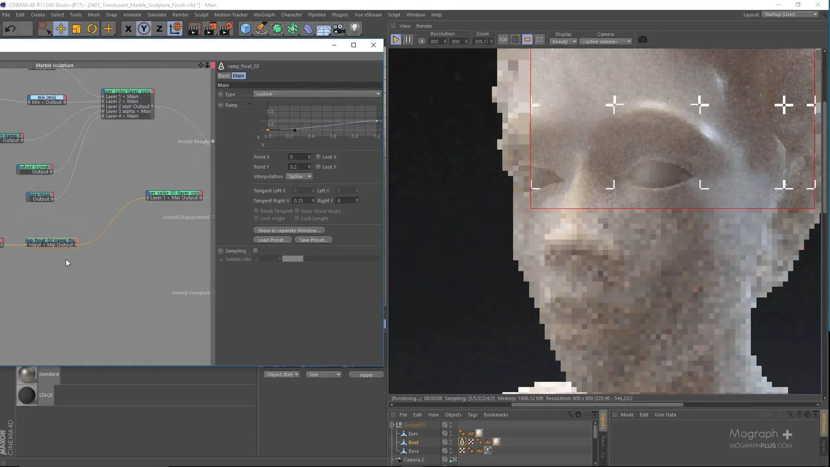This screenshot has height=467, width=830.
Task: Click the globe icon in IPR toolbar
Action: click(x=515, y=40)
